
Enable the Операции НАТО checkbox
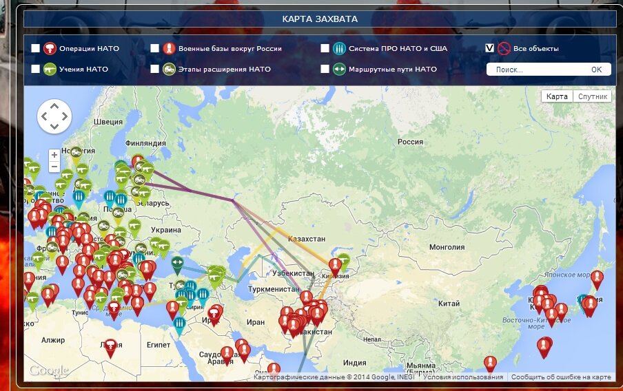pyautogui.click(x=35, y=48)
